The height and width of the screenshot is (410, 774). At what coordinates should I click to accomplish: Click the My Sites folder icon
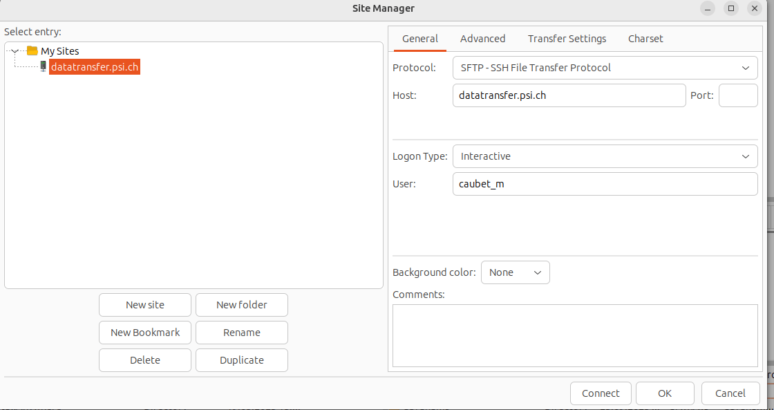point(32,50)
